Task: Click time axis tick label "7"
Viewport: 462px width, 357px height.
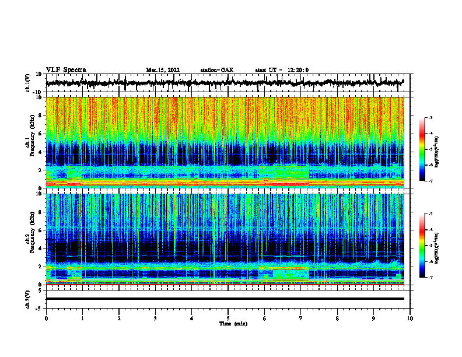Action: 301,318
